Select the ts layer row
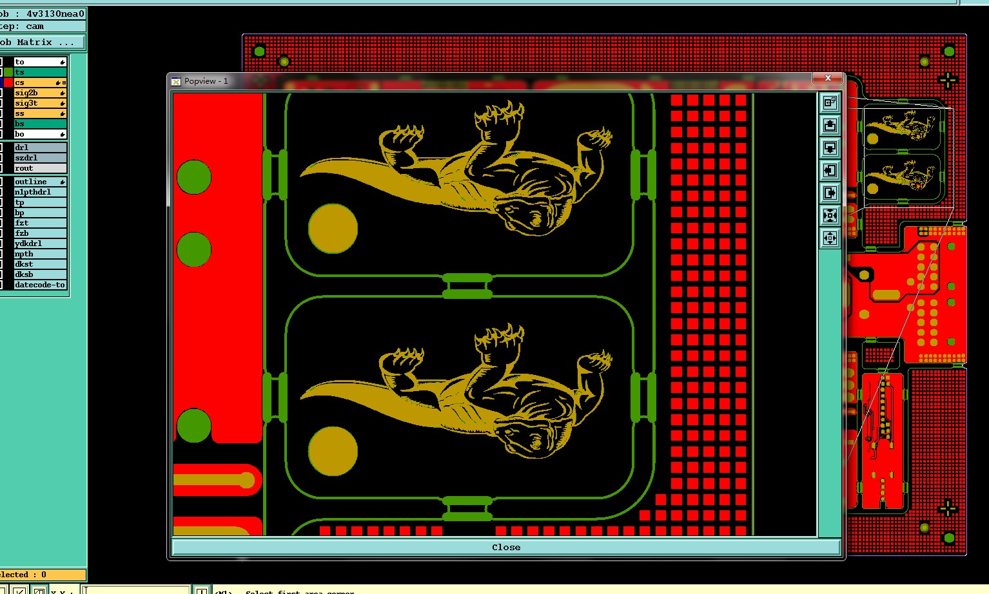 click(40, 72)
